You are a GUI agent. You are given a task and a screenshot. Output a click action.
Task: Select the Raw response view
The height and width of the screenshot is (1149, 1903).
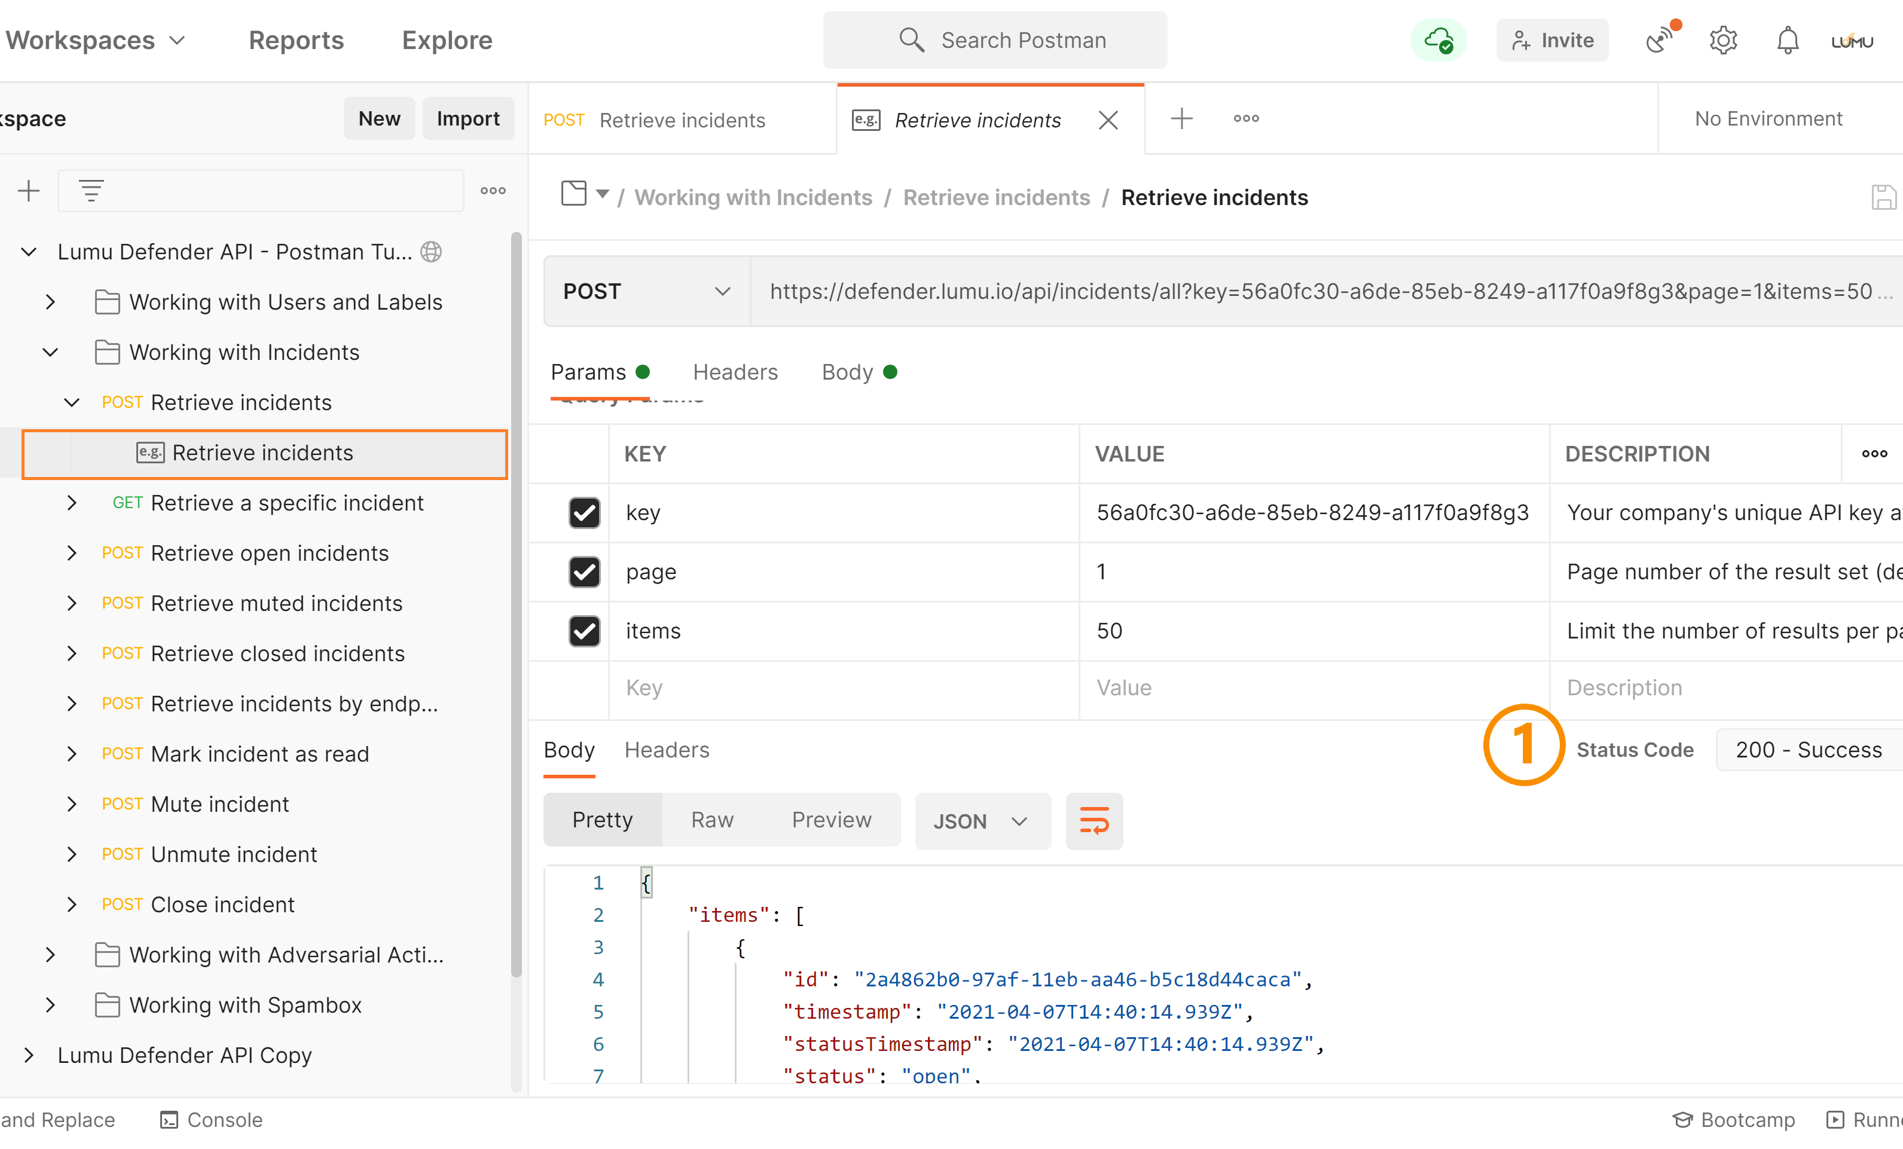(711, 820)
